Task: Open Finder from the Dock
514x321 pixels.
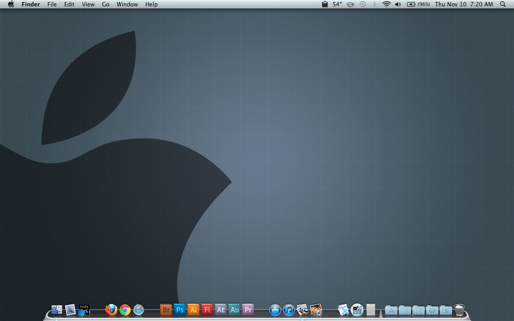Action: point(57,310)
